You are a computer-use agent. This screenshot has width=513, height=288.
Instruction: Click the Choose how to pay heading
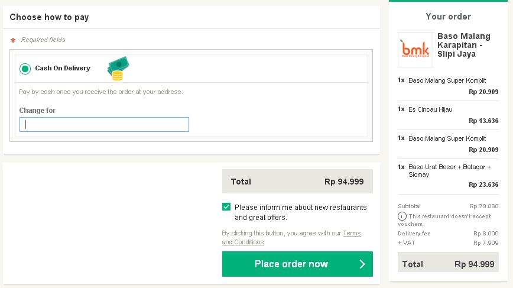pyautogui.click(x=49, y=17)
